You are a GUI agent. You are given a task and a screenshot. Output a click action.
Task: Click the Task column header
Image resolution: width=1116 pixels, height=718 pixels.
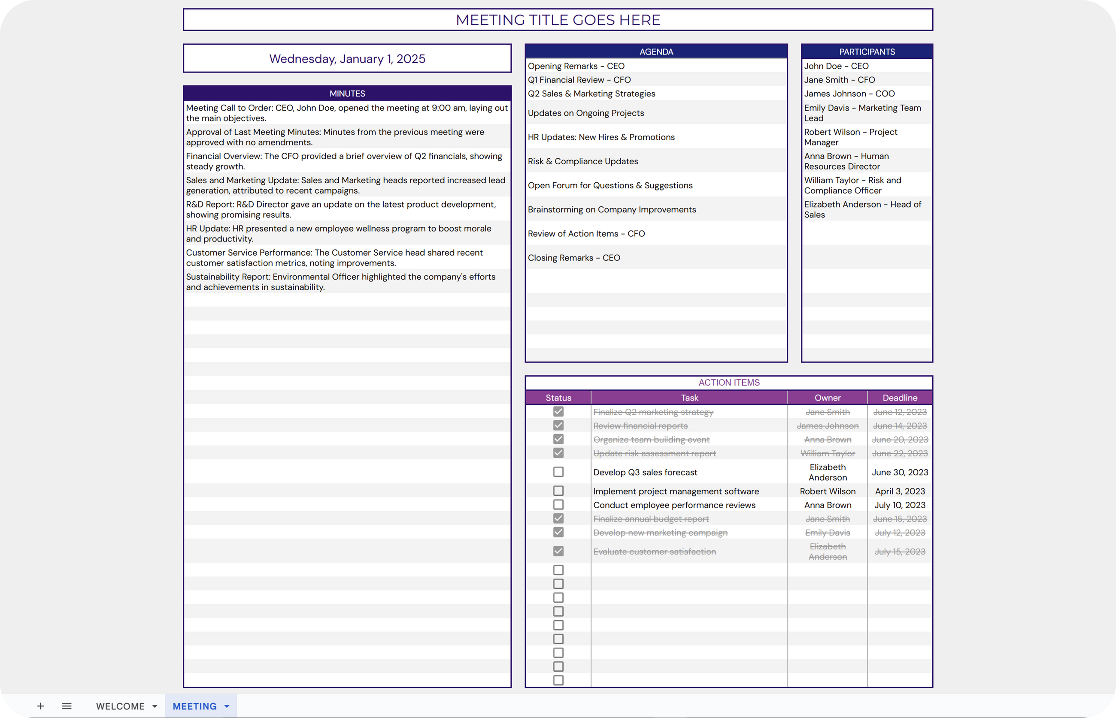pos(689,398)
